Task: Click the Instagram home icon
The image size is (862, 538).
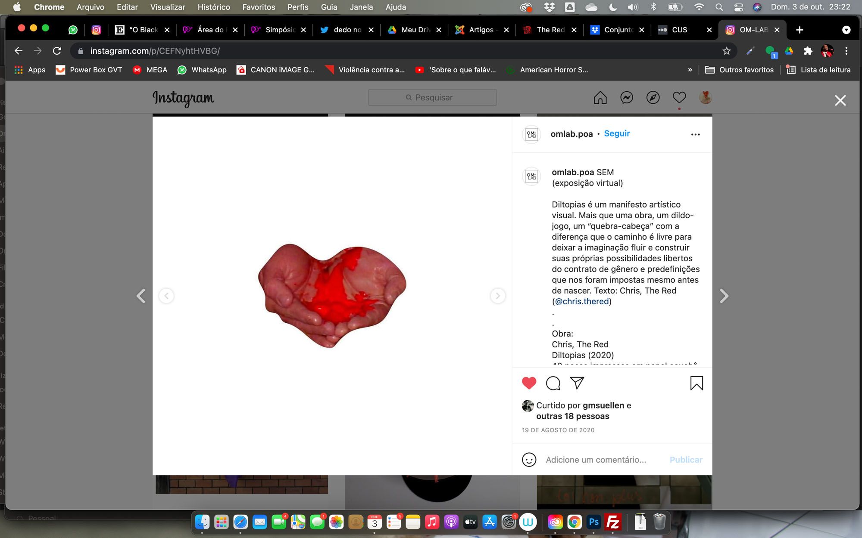Action: (x=600, y=98)
